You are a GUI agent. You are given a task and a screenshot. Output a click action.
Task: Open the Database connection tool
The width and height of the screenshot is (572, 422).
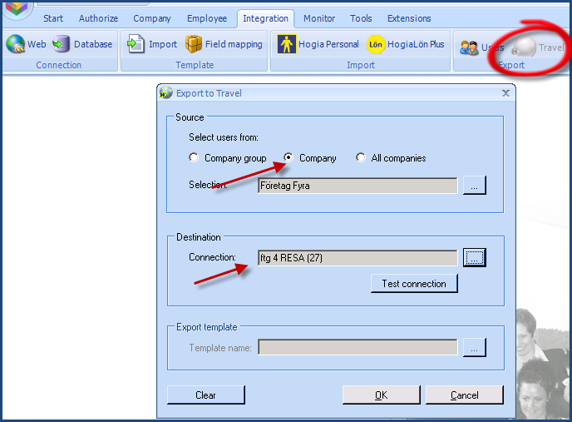(x=82, y=44)
